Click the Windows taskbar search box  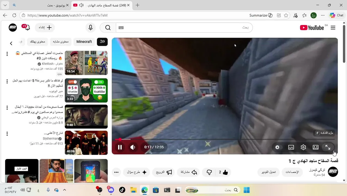point(213,190)
